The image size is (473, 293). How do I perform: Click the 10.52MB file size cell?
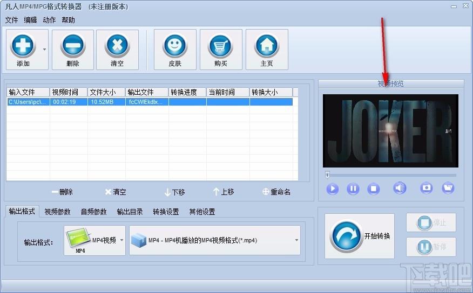point(106,102)
